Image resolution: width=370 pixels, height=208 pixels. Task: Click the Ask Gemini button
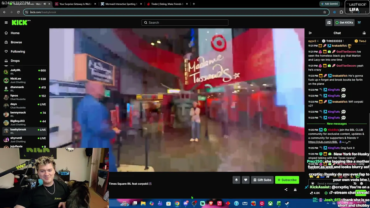(329, 4)
